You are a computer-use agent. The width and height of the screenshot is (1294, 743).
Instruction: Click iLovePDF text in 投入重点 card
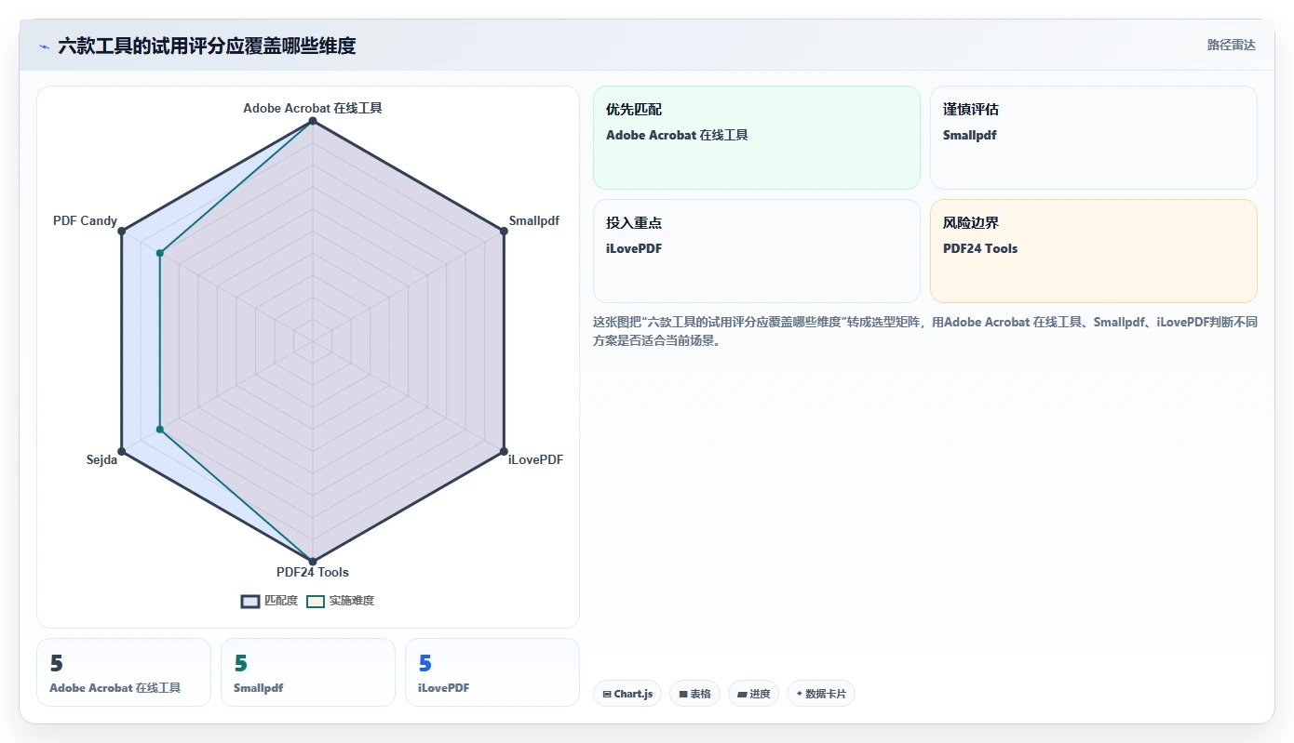pyautogui.click(x=634, y=248)
